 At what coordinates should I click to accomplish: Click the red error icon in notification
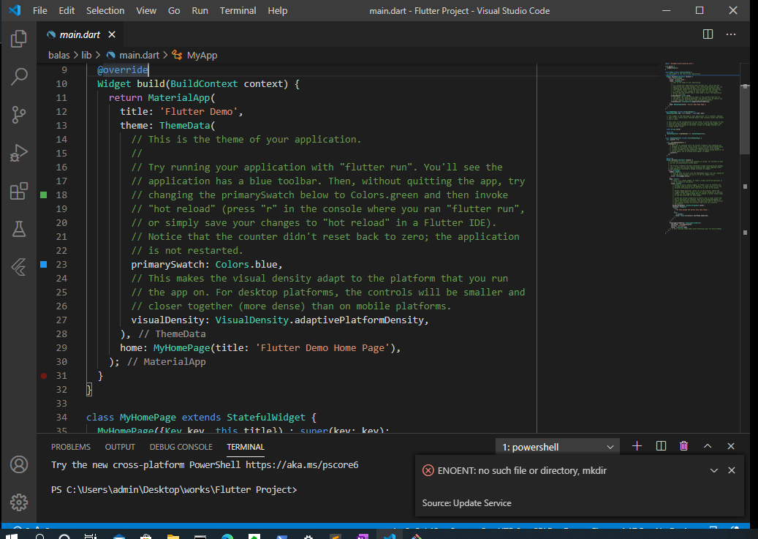(x=428, y=470)
